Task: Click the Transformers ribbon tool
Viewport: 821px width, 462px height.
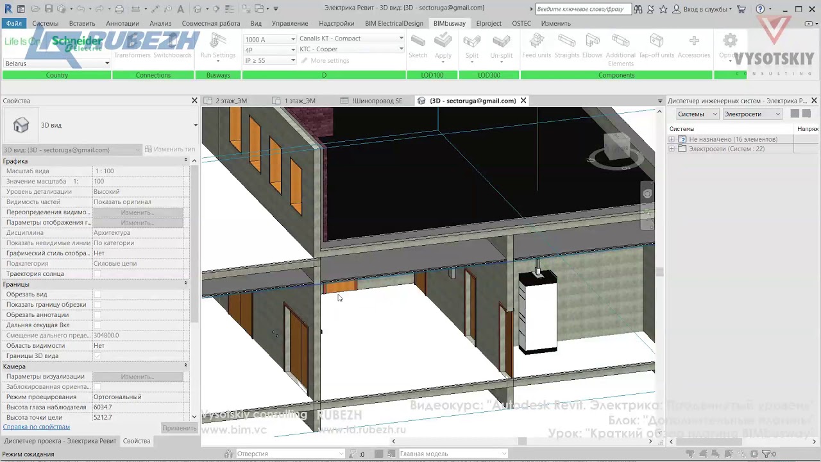Action: pos(132,47)
